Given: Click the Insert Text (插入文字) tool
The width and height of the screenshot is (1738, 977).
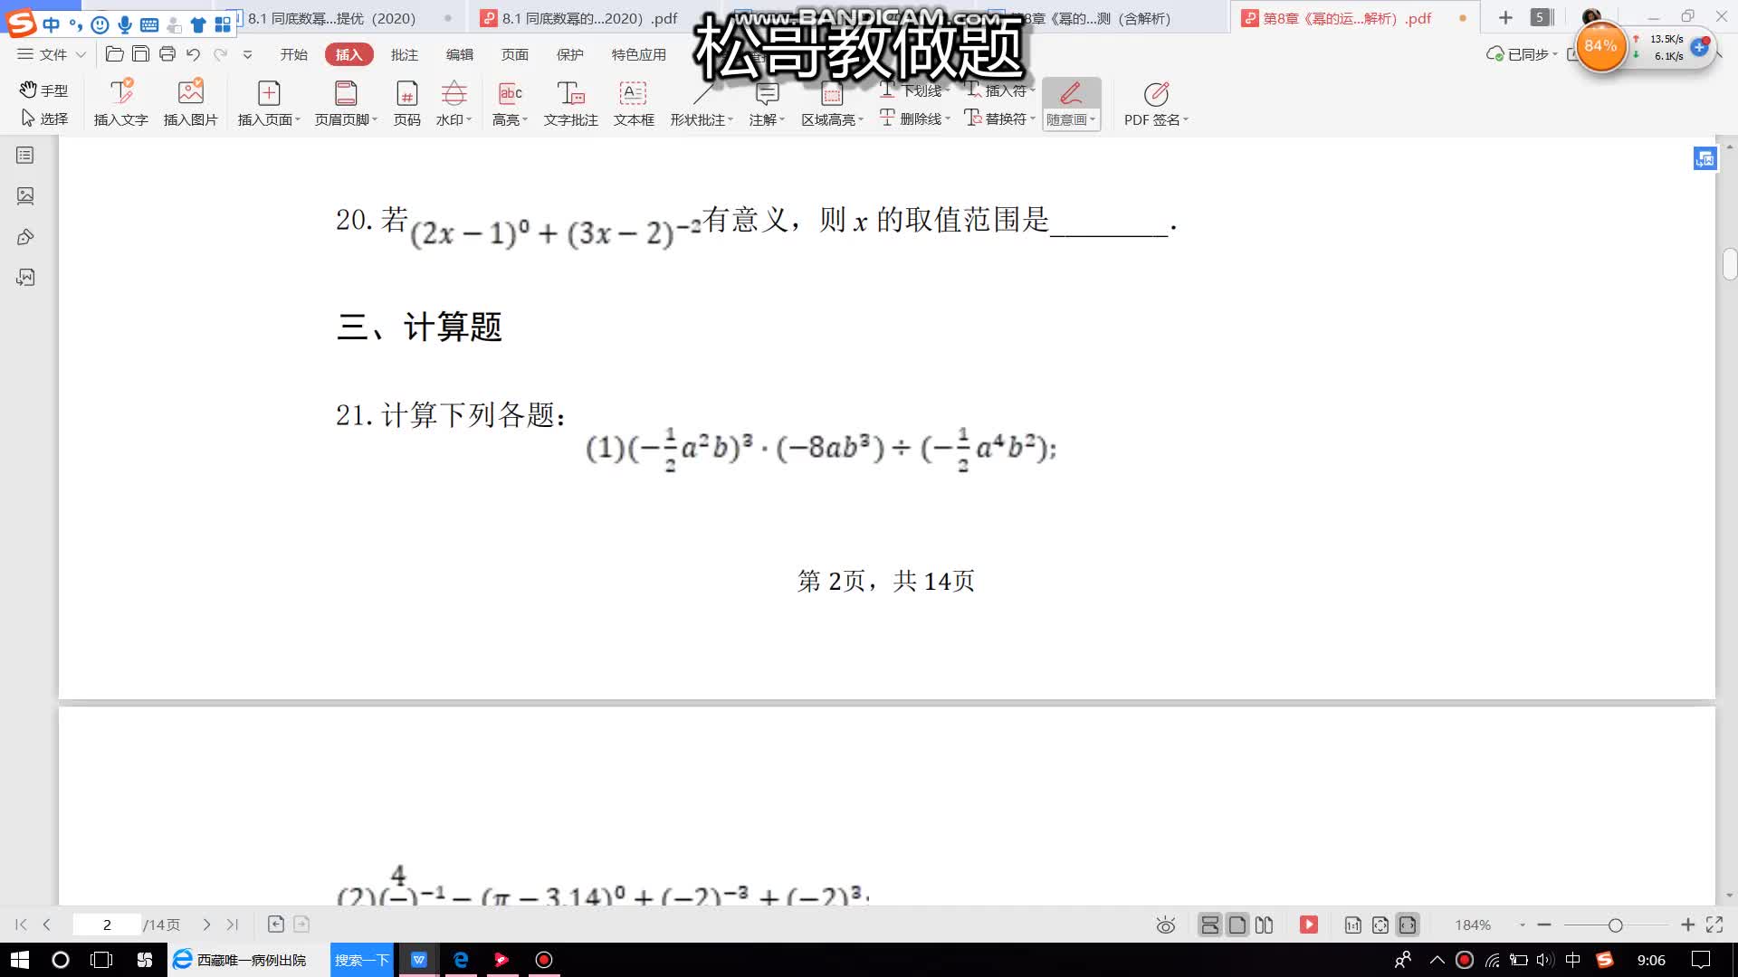Looking at the screenshot, I should click(120, 102).
